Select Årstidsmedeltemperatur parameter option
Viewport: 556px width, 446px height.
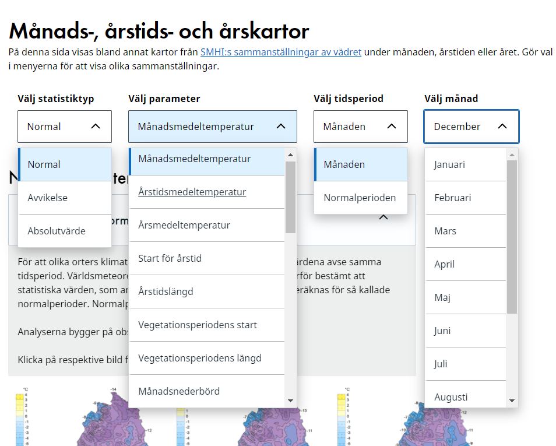pyautogui.click(x=192, y=192)
